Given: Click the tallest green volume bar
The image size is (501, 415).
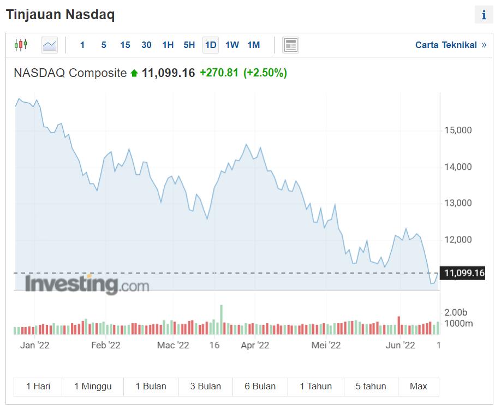Looking at the screenshot, I should (x=222, y=319).
